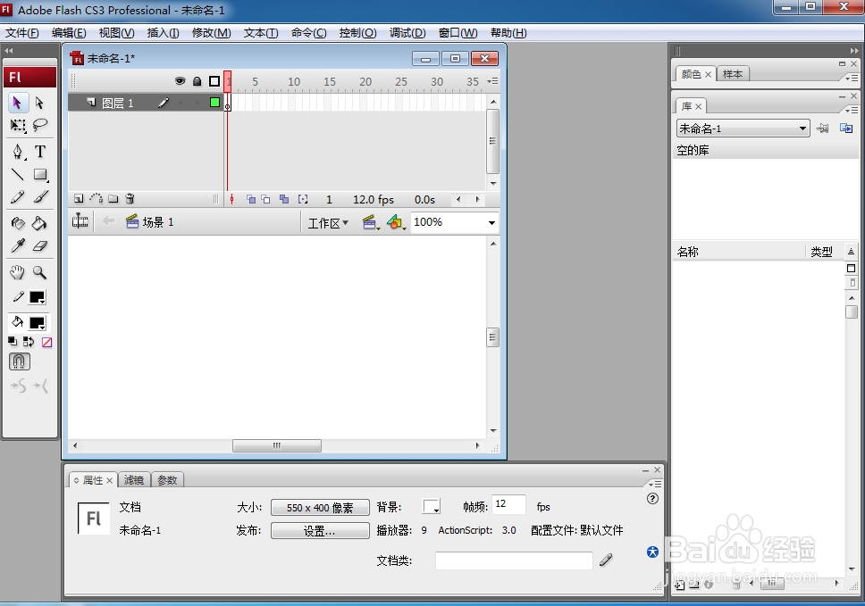
Task: Open the 控制(O) menu
Action: pyautogui.click(x=357, y=32)
